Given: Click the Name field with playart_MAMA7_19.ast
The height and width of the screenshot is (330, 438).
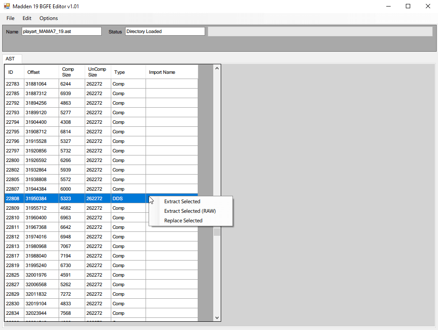Looking at the screenshot, I should tap(61, 31).
